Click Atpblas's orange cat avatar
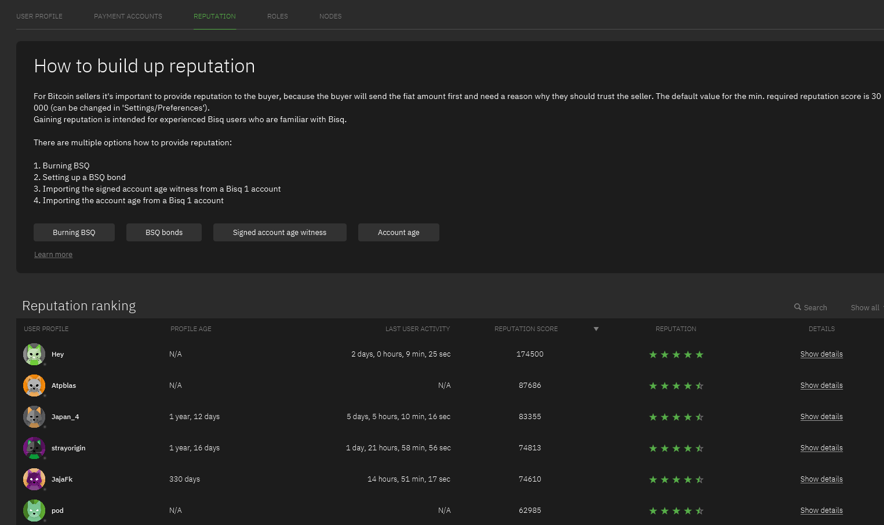 point(34,386)
